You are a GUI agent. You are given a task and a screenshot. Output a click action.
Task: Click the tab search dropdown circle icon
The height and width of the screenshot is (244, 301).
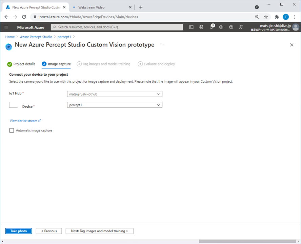[x=257, y=7]
